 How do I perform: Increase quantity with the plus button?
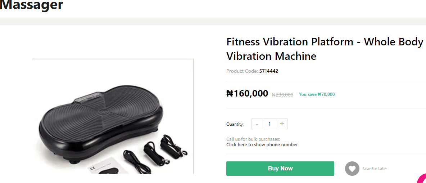click(x=282, y=124)
